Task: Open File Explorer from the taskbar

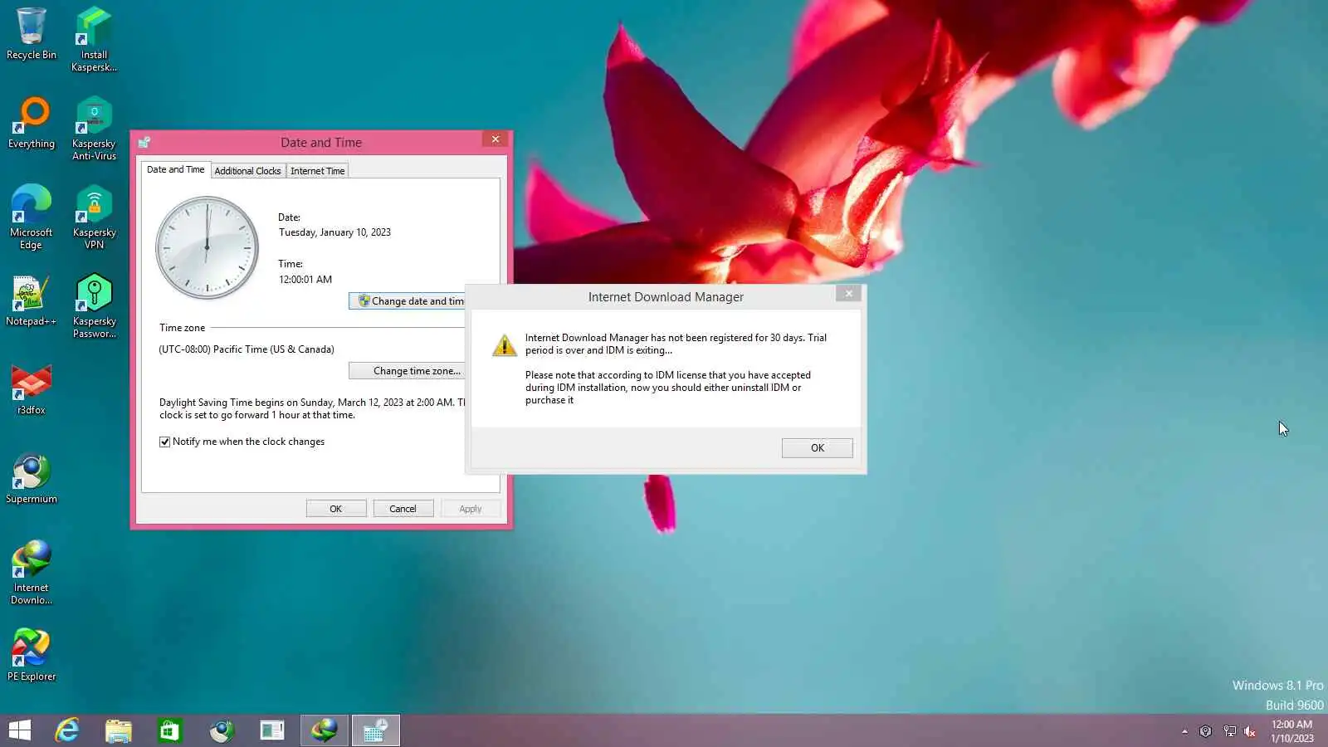Action: pos(119,730)
